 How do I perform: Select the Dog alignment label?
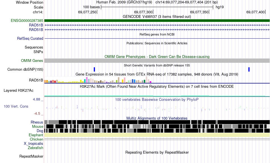pyautogui.click(x=40, y=131)
